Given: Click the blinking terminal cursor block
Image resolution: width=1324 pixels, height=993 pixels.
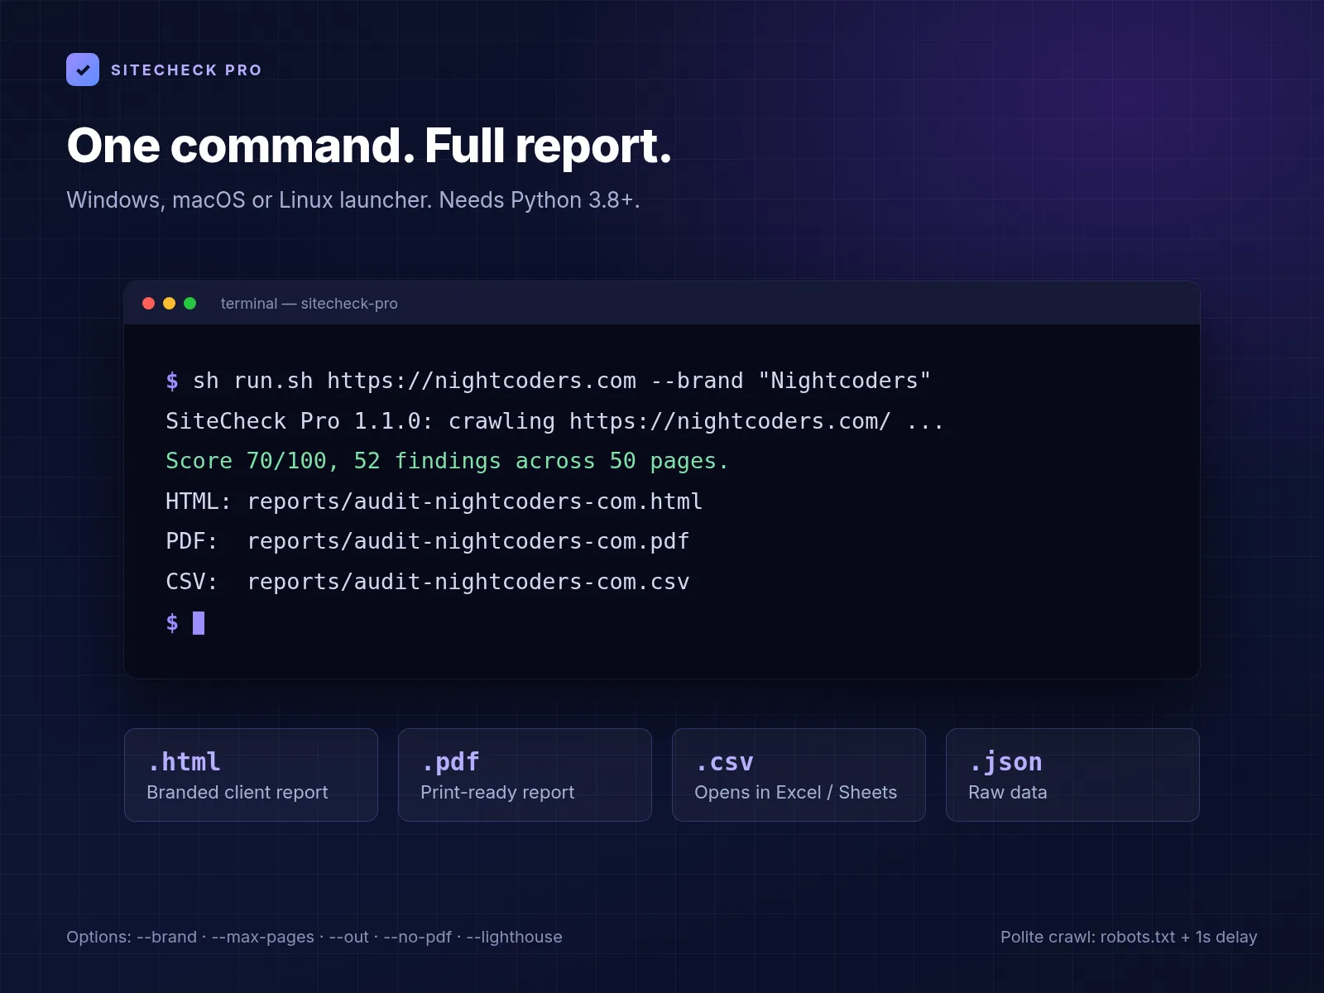Looking at the screenshot, I should point(199,623).
